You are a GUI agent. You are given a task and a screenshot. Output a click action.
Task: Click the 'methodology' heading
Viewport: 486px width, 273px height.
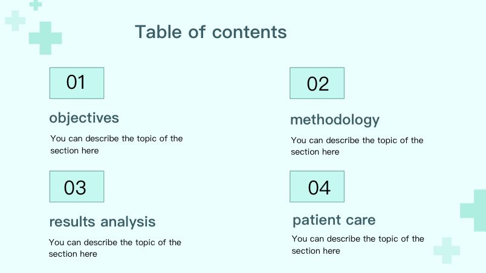(x=335, y=120)
